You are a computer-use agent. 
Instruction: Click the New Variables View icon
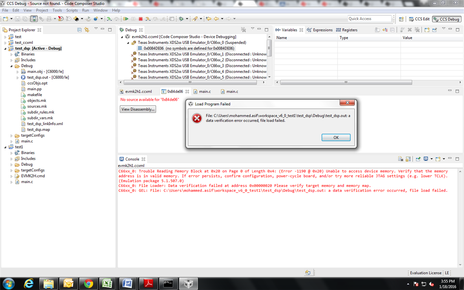(x=427, y=29)
